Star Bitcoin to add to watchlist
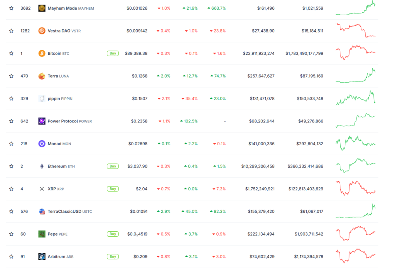The image size is (395, 268). tap(11, 53)
